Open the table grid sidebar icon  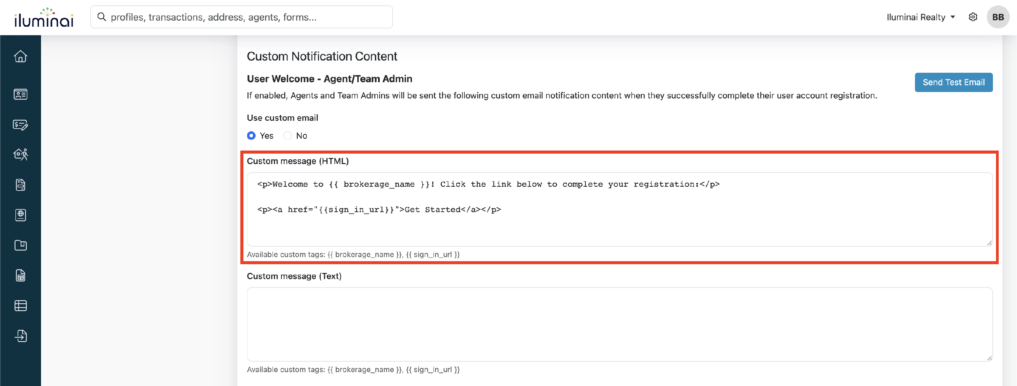click(x=21, y=305)
